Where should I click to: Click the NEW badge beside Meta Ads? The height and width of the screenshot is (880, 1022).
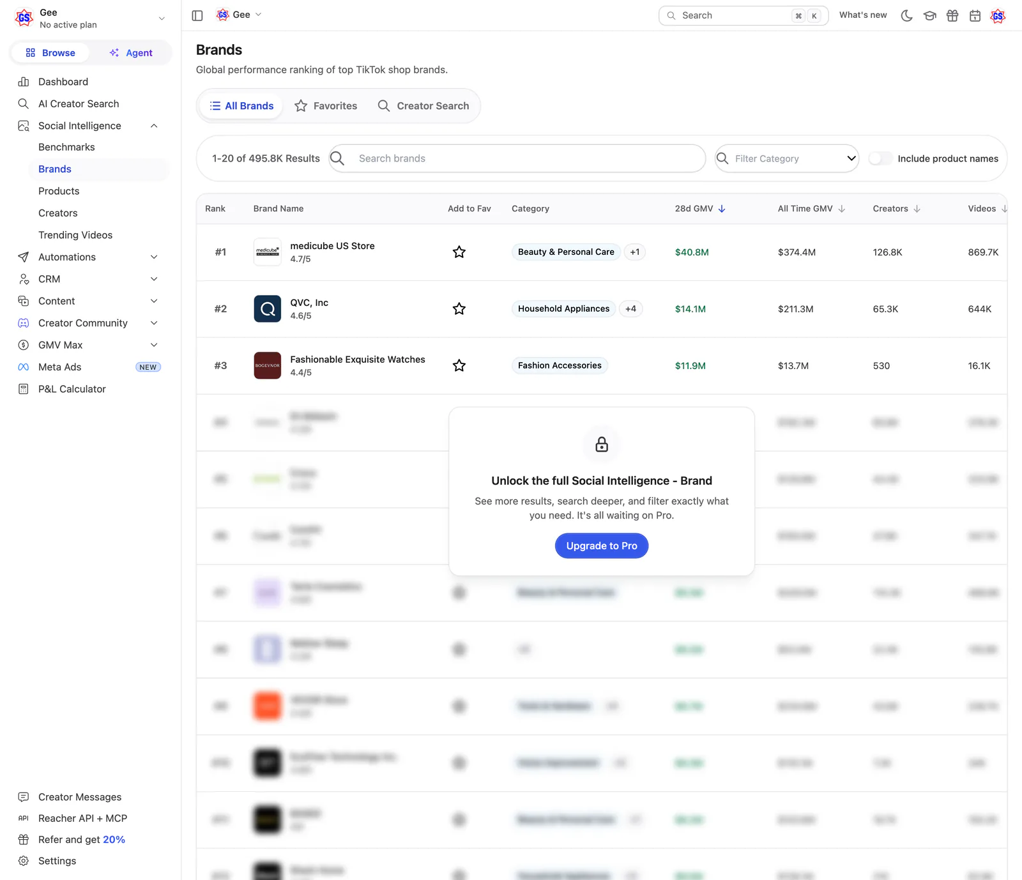(148, 367)
